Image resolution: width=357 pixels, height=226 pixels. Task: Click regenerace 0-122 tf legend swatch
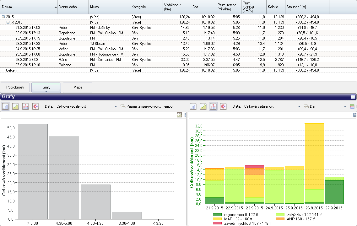pyautogui.click(x=217, y=215)
